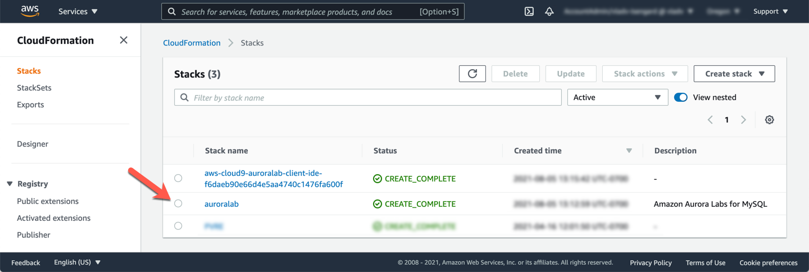Go to next page of stacks
The image size is (809, 272).
click(743, 120)
